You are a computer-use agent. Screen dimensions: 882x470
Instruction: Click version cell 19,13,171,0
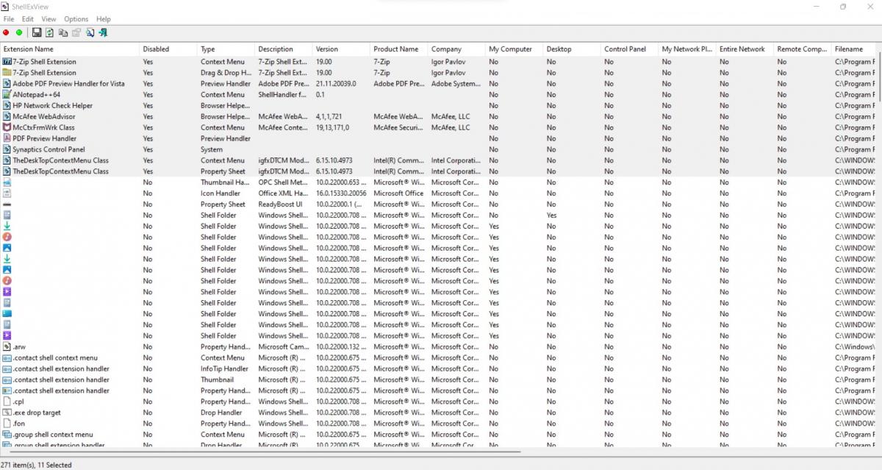[x=332, y=127]
